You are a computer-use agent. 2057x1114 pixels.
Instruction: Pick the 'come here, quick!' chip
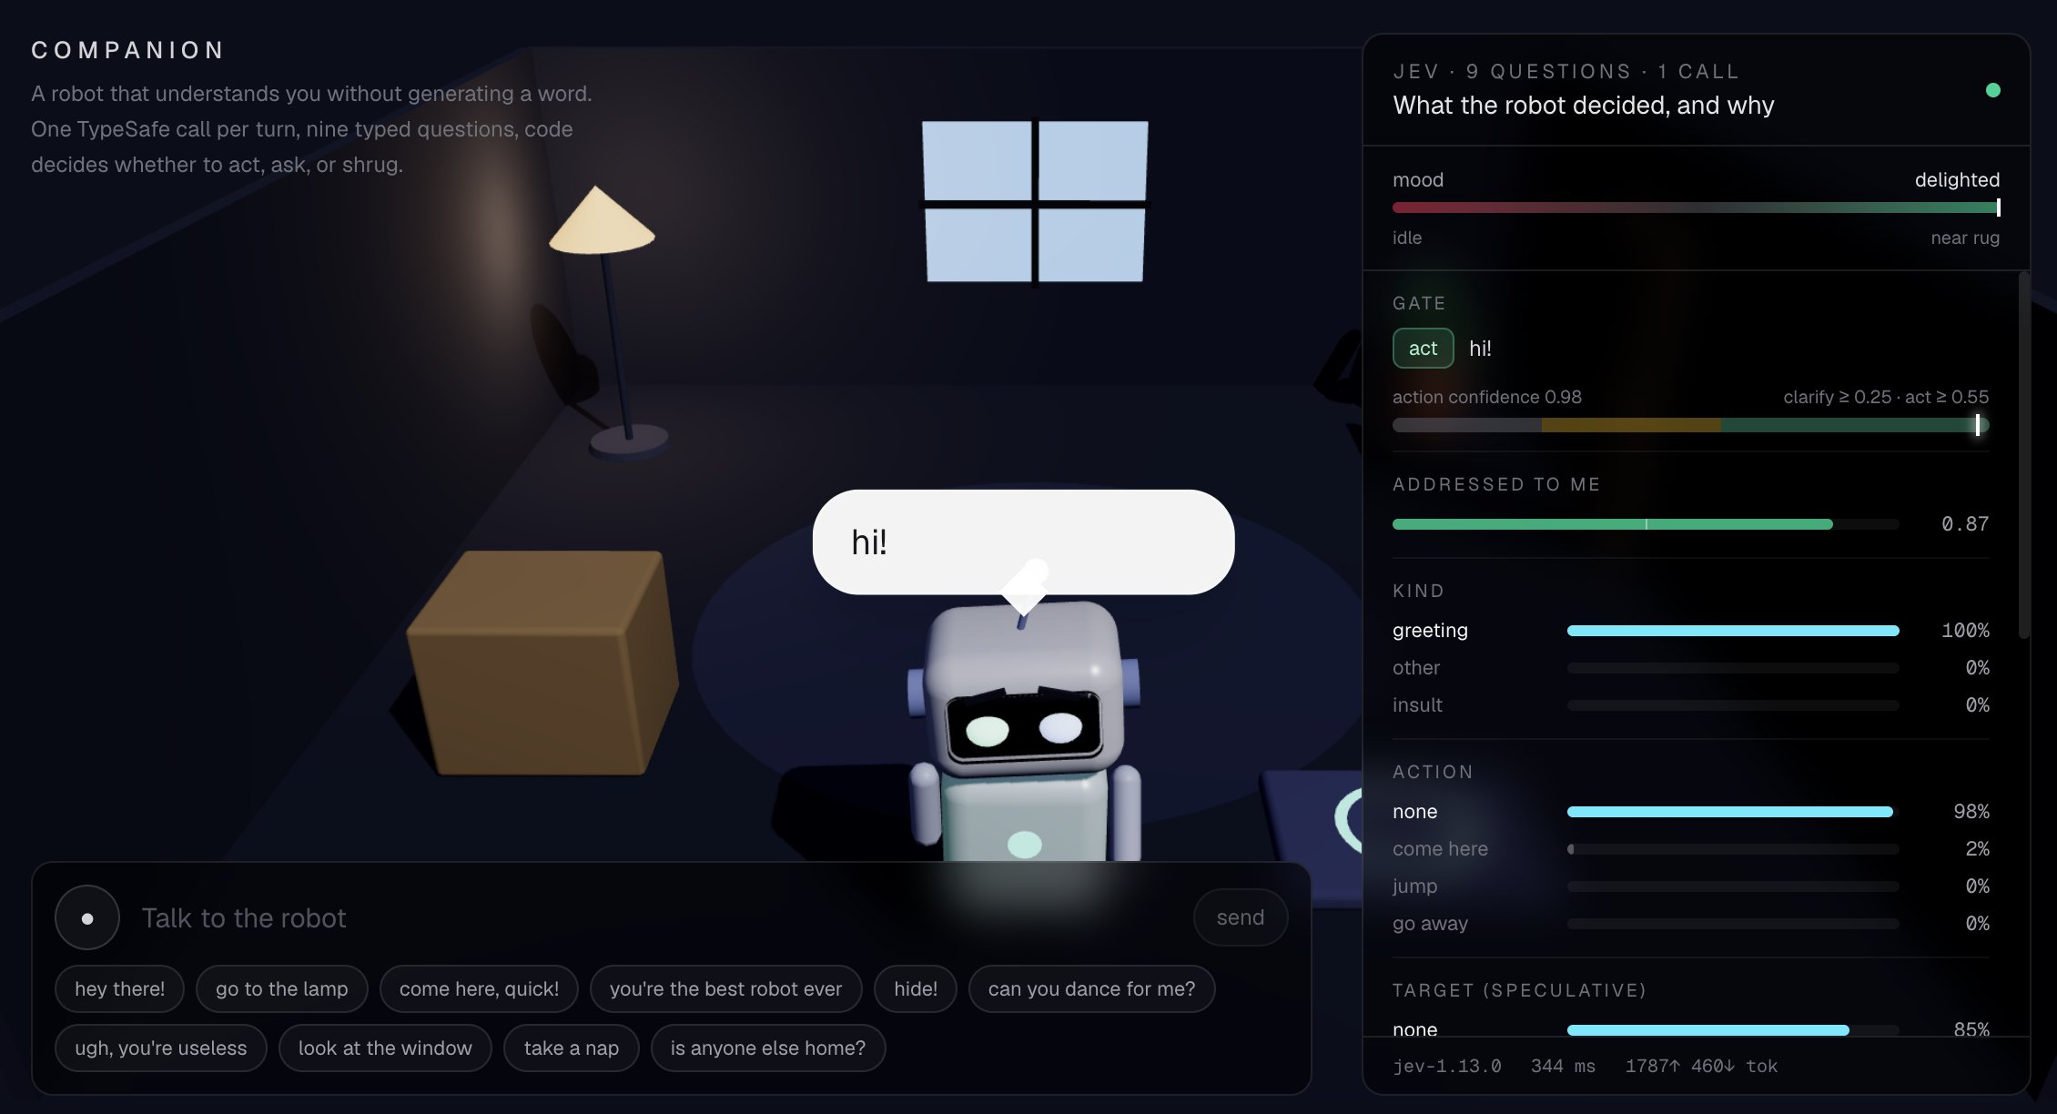[x=479, y=988]
